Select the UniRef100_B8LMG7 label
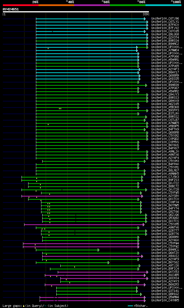This screenshot has width=184, height=308. (x=165, y=171)
